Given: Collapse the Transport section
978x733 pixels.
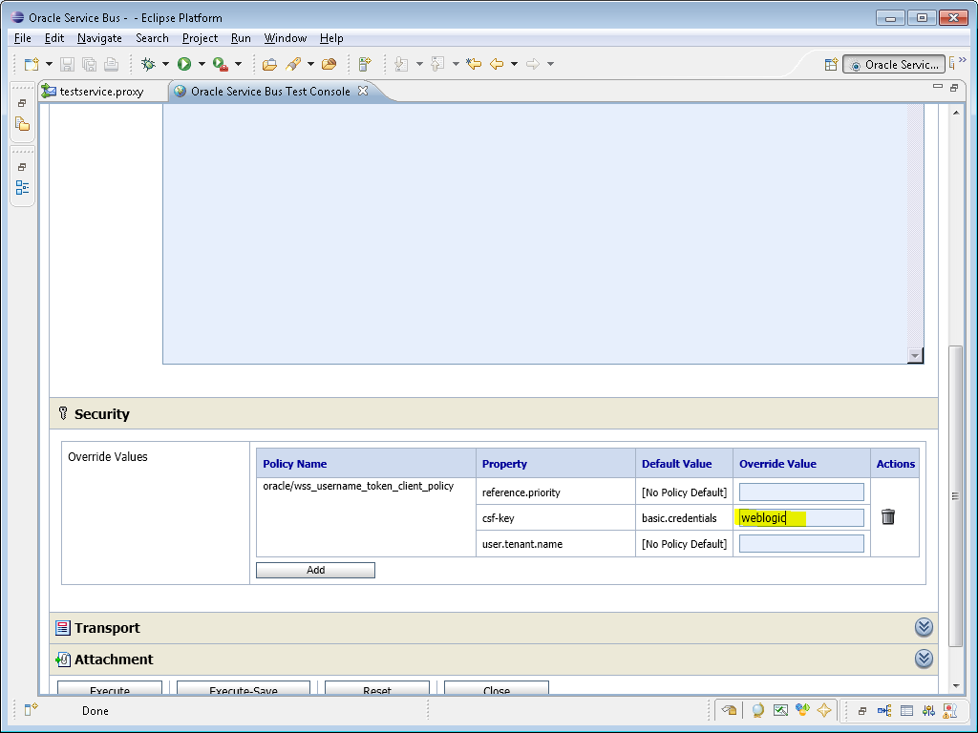Looking at the screenshot, I should point(923,627).
